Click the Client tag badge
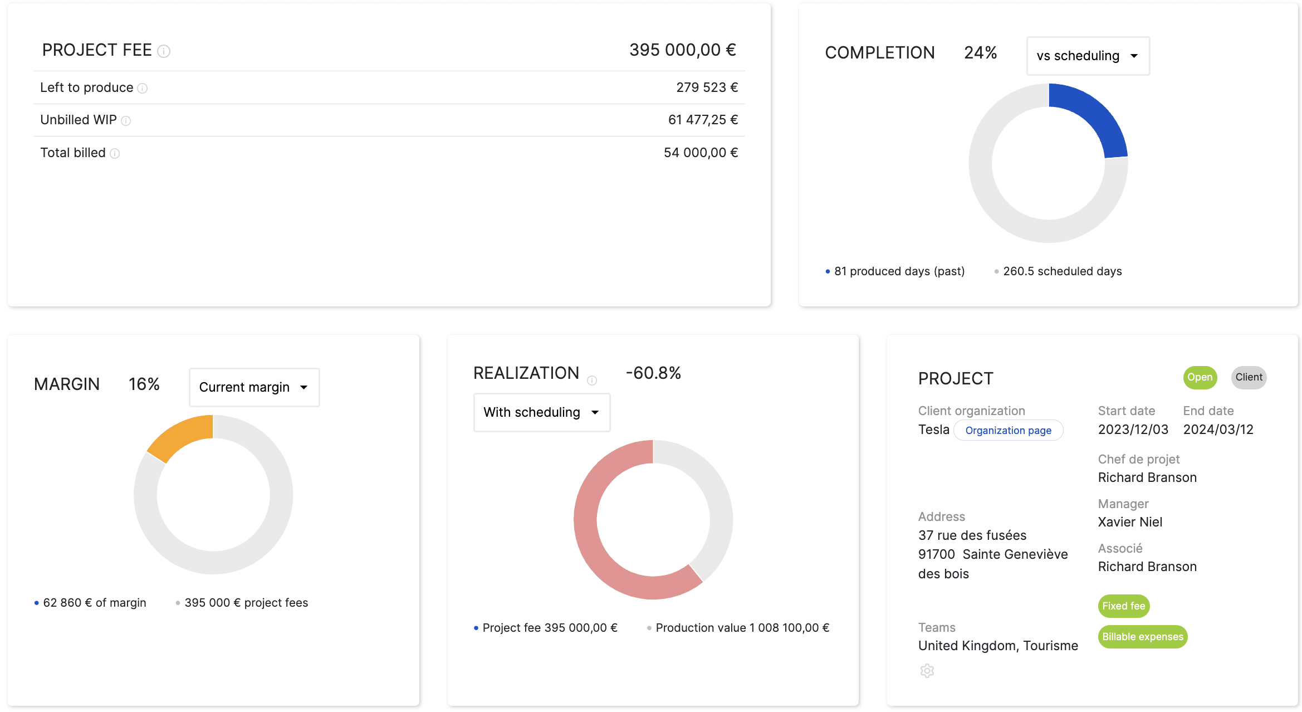Viewport: 1302px width, 712px height. (x=1248, y=377)
